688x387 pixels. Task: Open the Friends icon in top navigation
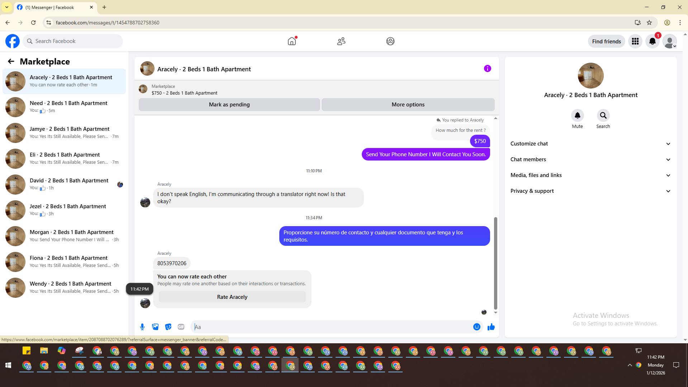pos(341,41)
